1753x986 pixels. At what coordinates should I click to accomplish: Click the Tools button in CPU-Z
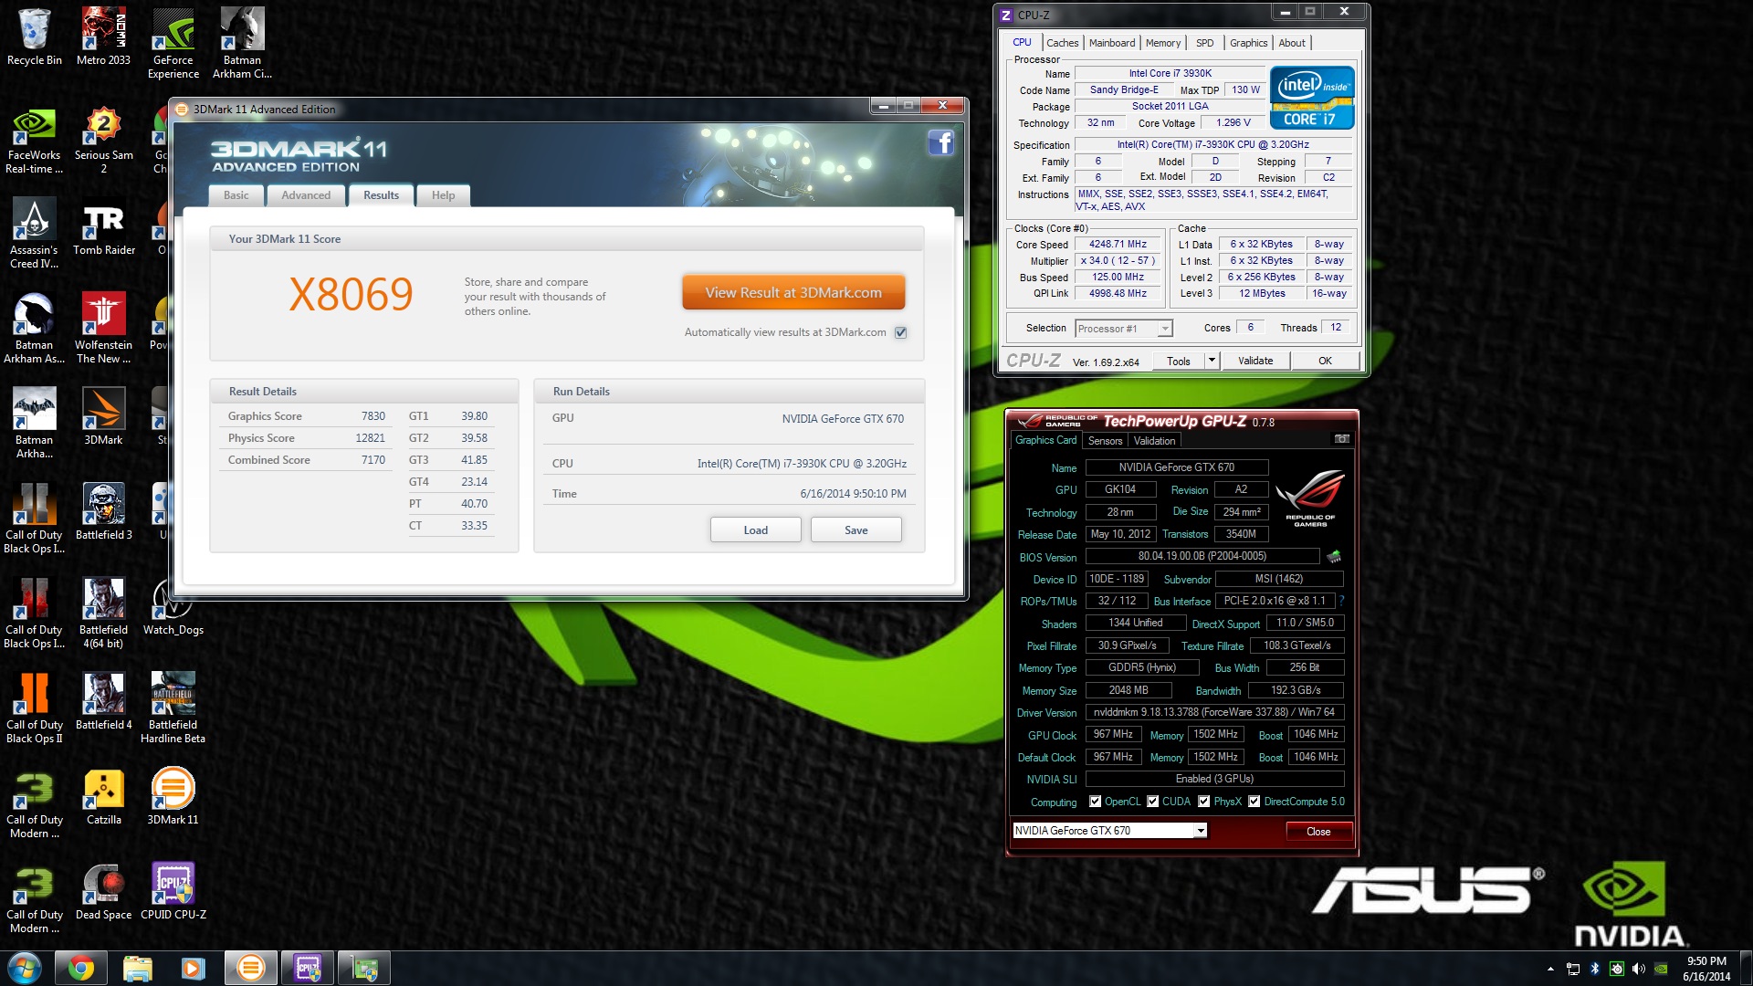click(x=1179, y=361)
